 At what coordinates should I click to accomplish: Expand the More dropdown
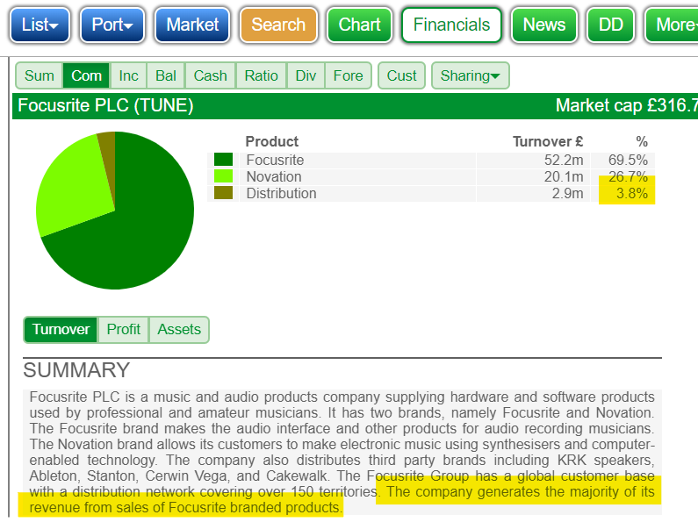click(673, 25)
